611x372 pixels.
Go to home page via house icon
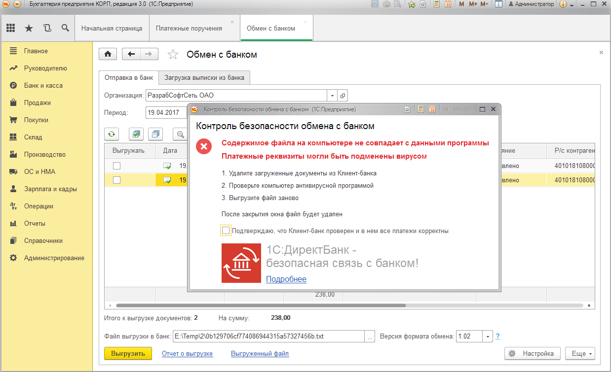(108, 54)
